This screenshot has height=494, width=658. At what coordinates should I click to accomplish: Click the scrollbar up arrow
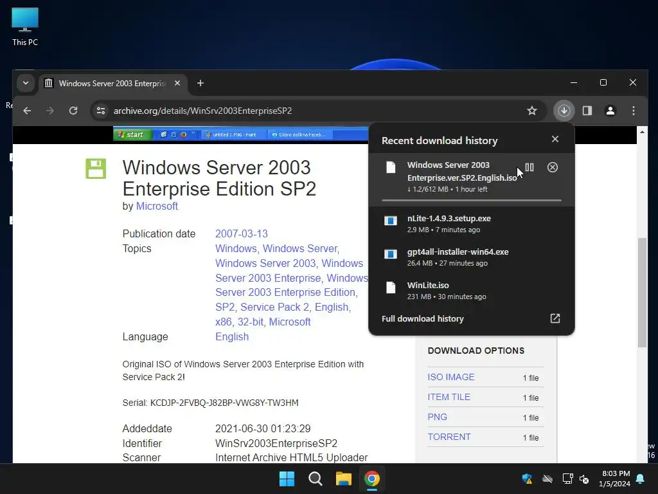pyautogui.click(x=642, y=132)
